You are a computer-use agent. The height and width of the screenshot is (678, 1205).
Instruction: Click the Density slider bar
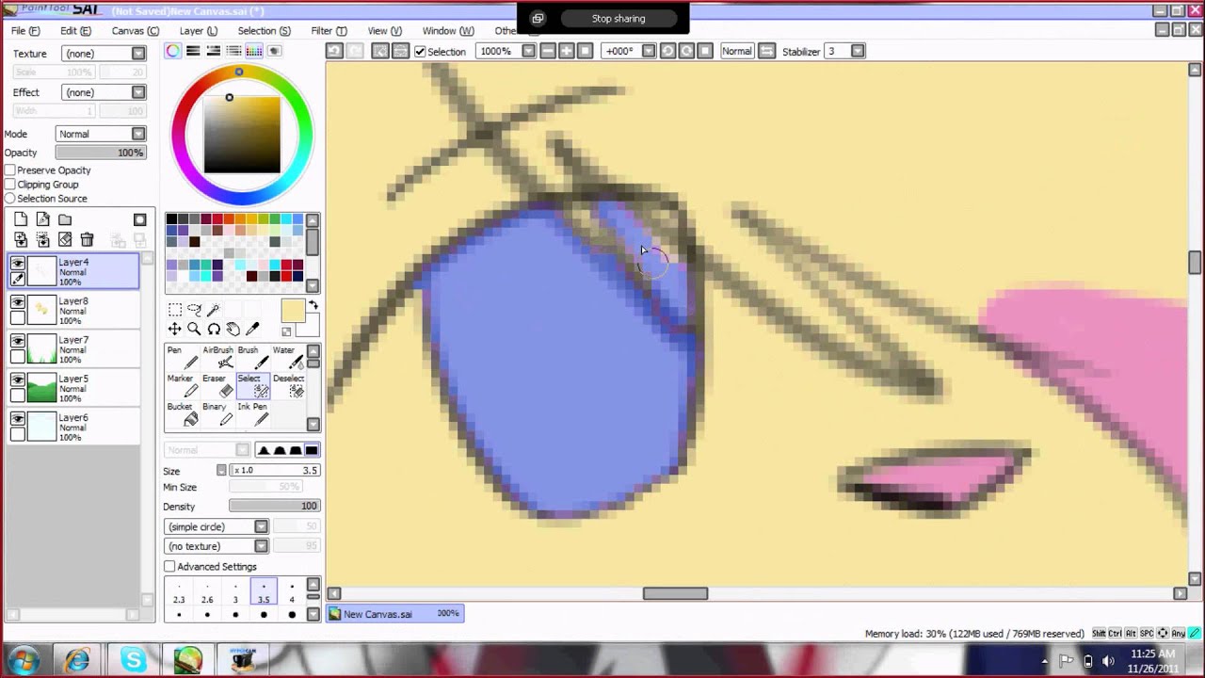tap(275, 506)
